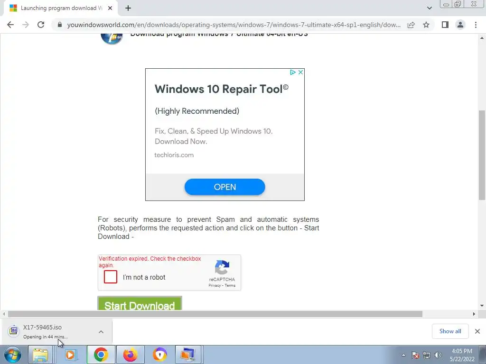The height and width of the screenshot is (364, 486).
Task: Open a new browser tab
Action: (x=128, y=8)
